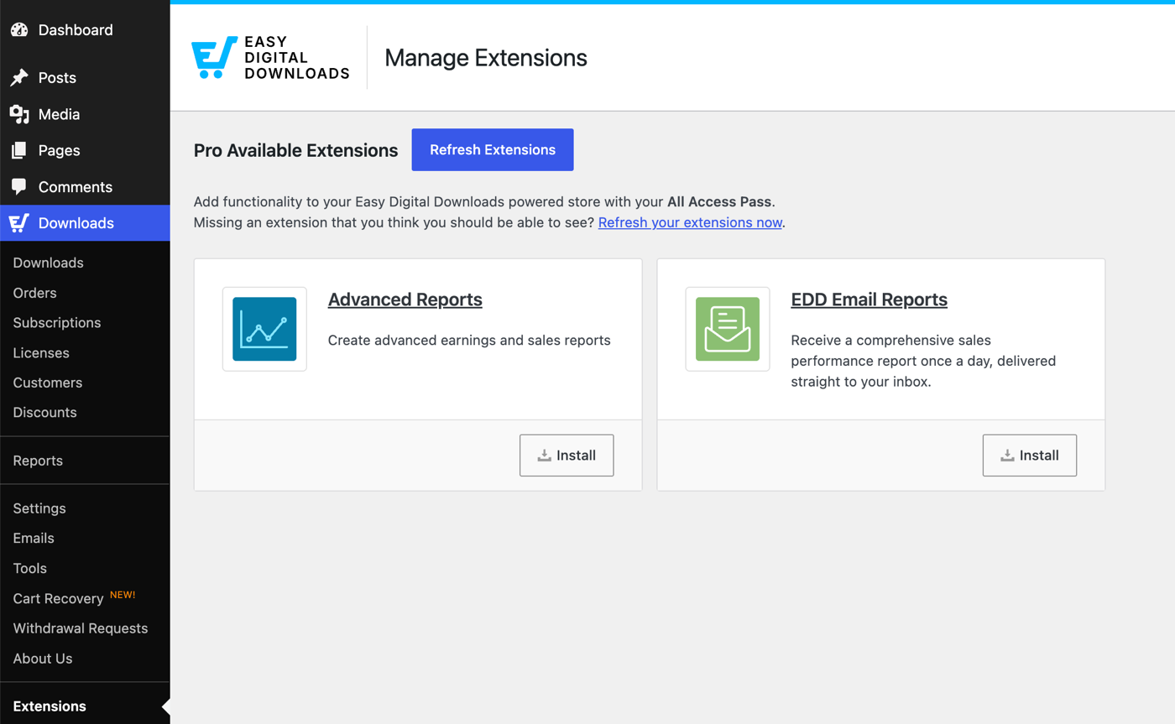Open the EDD Email Reports title link
The image size is (1175, 724).
point(869,299)
